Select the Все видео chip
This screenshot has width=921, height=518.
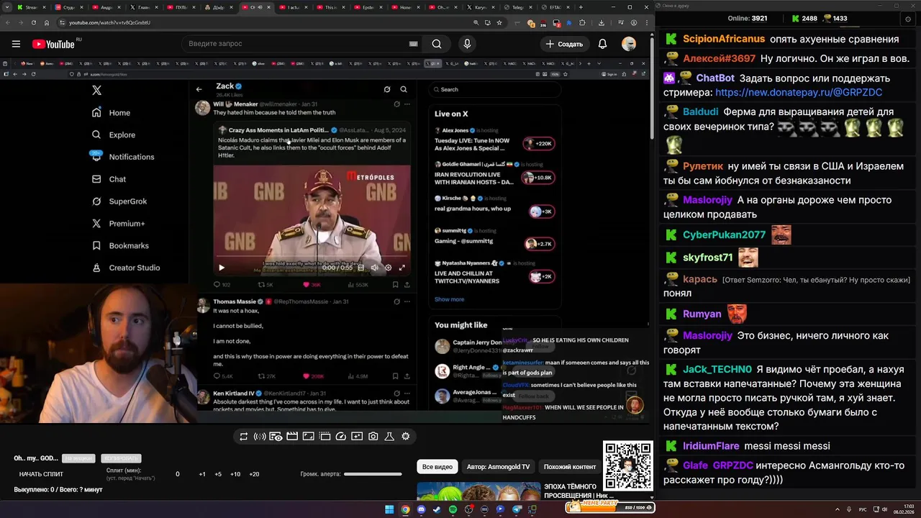pyautogui.click(x=437, y=467)
